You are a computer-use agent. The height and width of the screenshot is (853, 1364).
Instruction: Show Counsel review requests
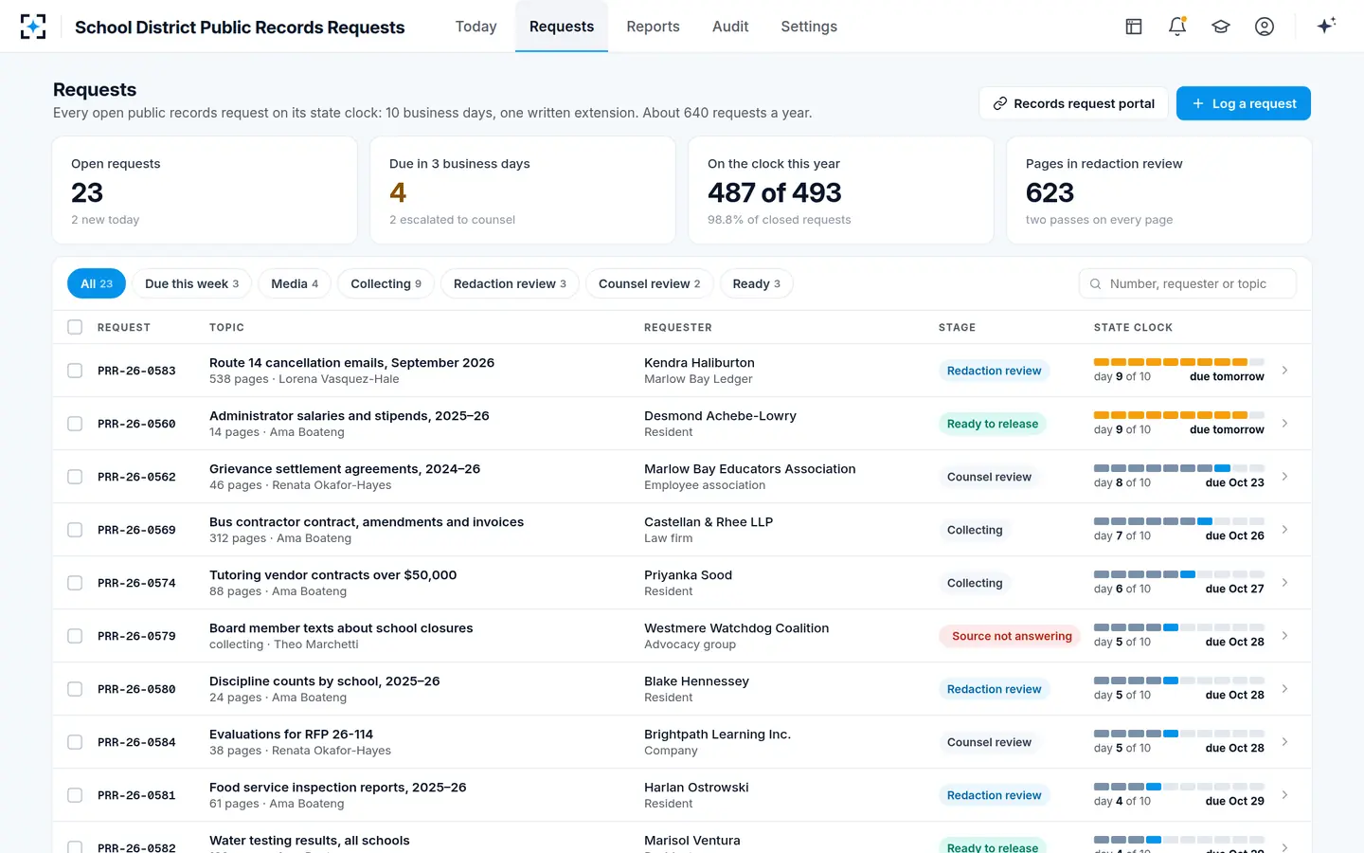point(650,283)
